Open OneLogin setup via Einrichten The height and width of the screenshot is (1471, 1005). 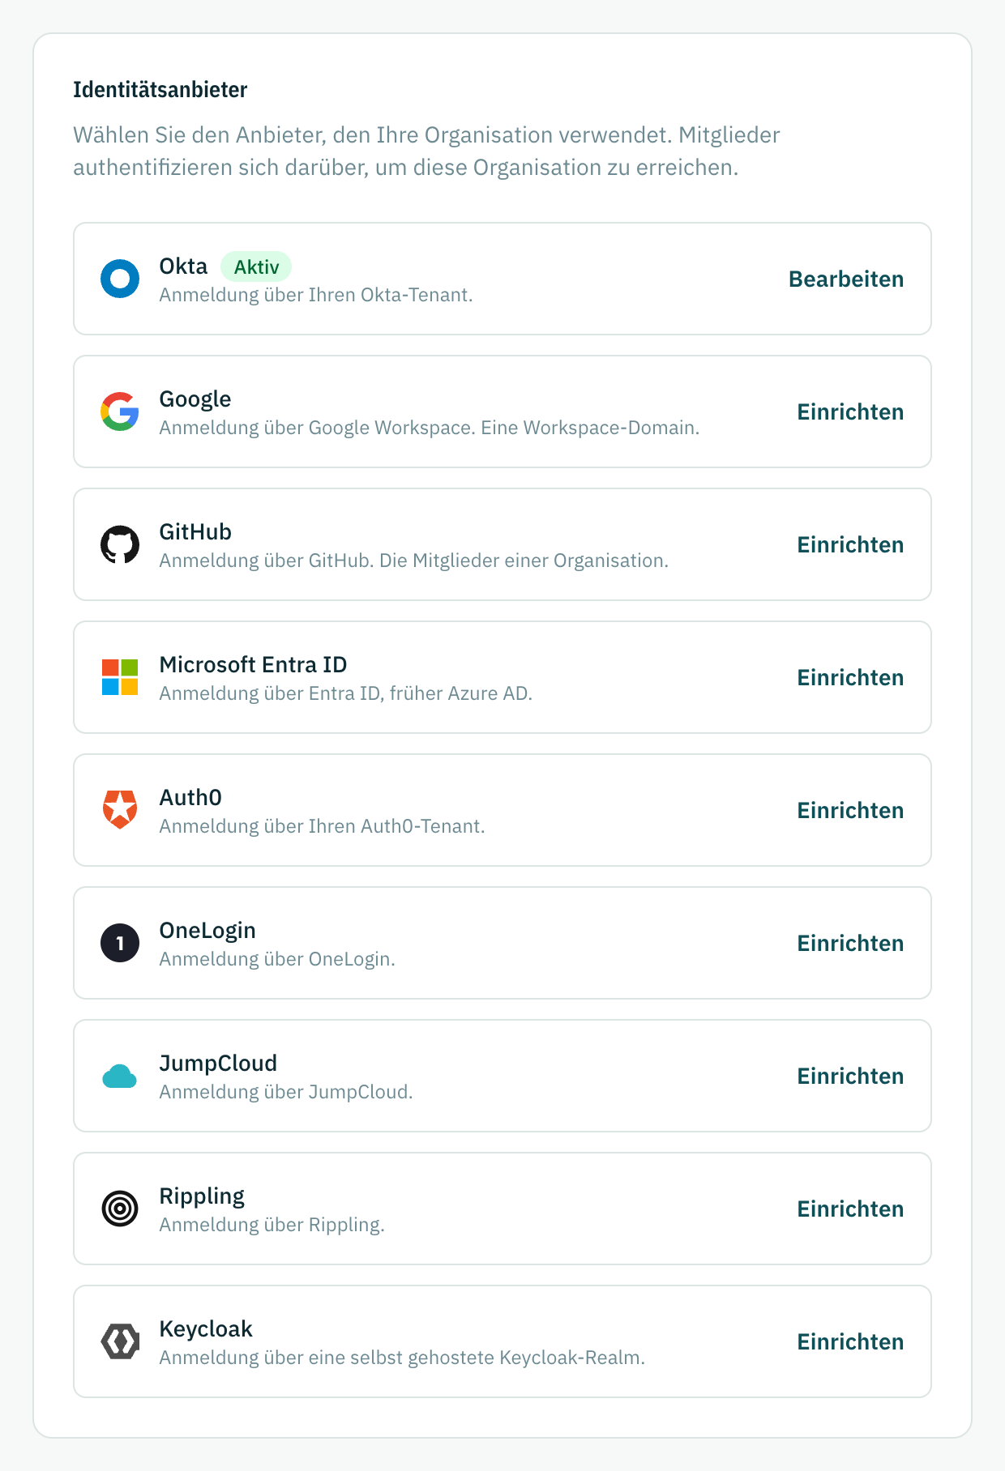point(850,943)
